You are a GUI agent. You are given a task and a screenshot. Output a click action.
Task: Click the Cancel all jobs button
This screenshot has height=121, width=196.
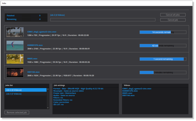tap(173, 15)
